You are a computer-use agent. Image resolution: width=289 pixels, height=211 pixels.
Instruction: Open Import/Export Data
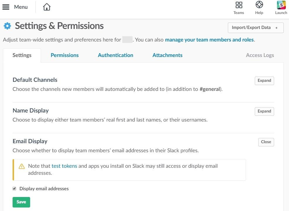[x=255, y=27]
